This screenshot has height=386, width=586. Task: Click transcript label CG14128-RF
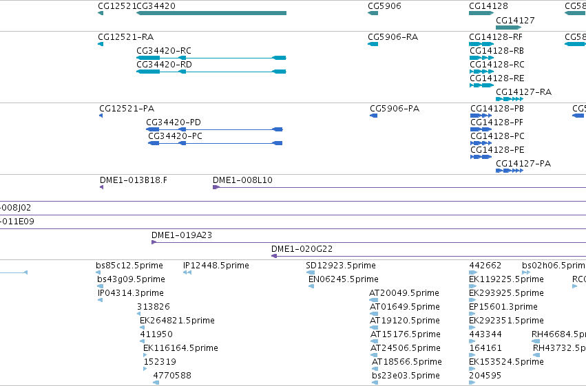click(496, 37)
